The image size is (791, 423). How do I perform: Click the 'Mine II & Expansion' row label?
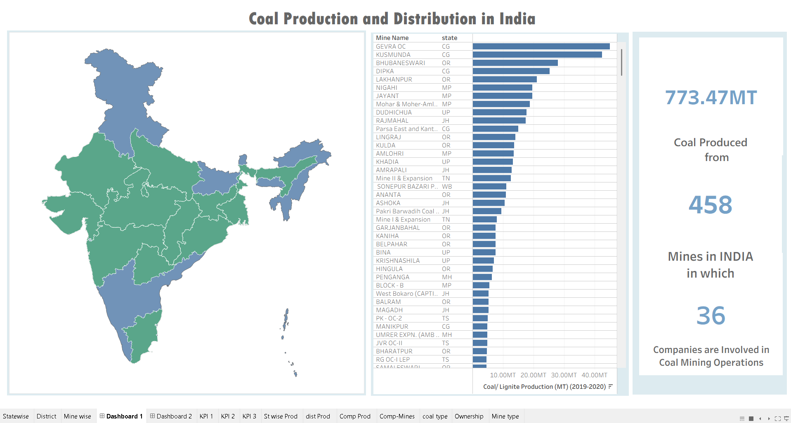tap(404, 178)
